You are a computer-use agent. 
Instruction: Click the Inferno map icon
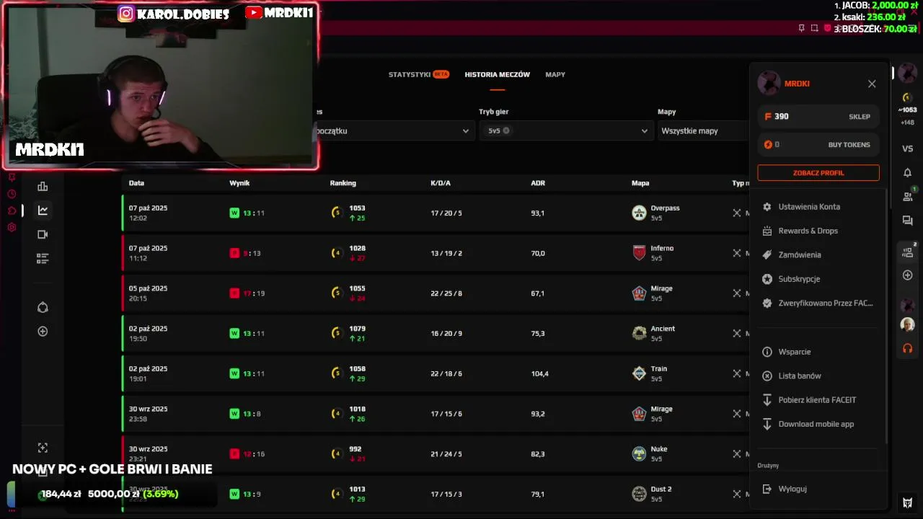pyautogui.click(x=639, y=253)
